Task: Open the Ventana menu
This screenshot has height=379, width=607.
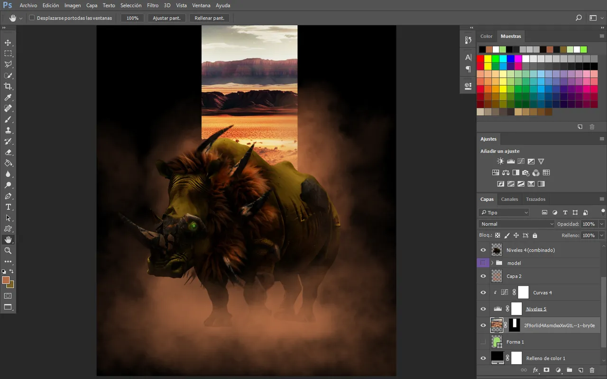Action: (x=202, y=6)
